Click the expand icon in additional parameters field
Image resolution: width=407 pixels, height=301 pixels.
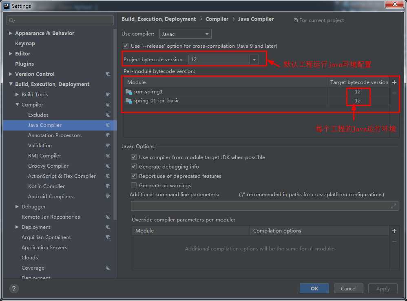[393, 206]
